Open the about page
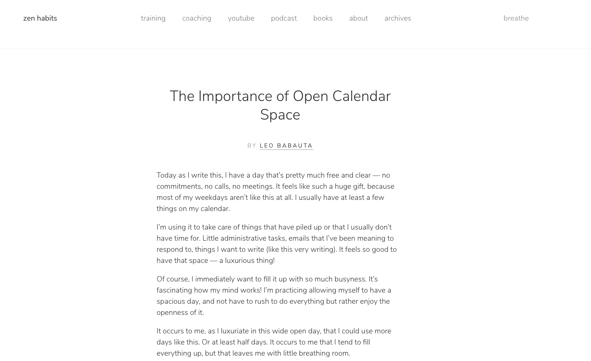591x361 pixels. coord(358,18)
